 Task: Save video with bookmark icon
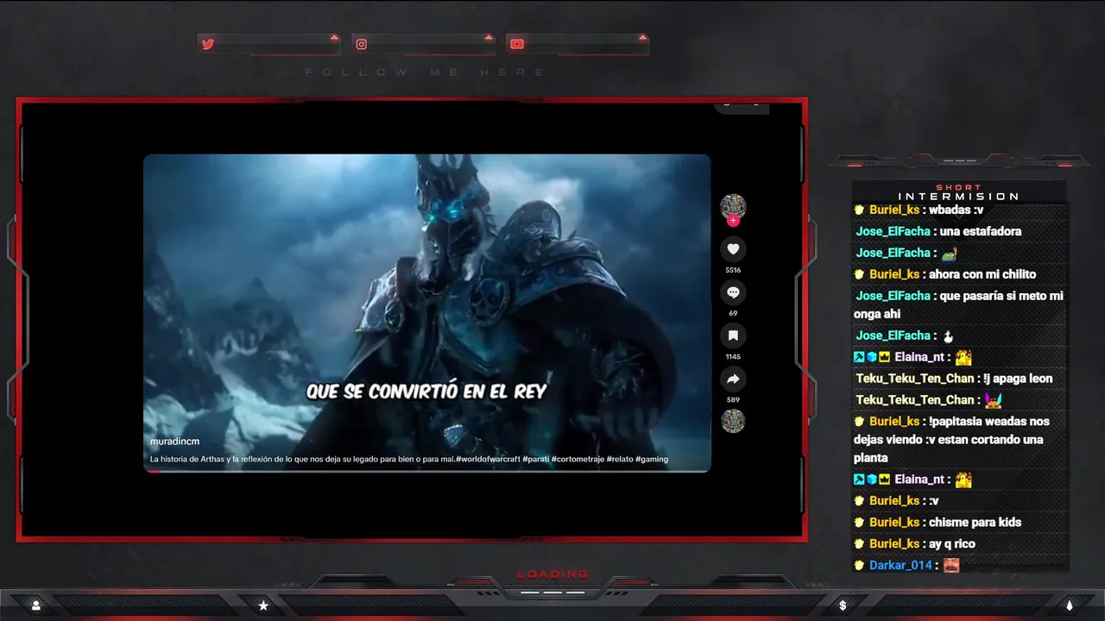[733, 336]
